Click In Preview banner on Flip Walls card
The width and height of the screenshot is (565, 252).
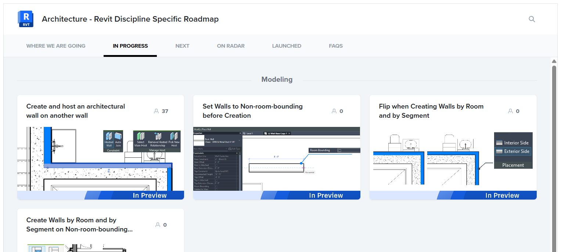pyautogui.click(x=502, y=196)
